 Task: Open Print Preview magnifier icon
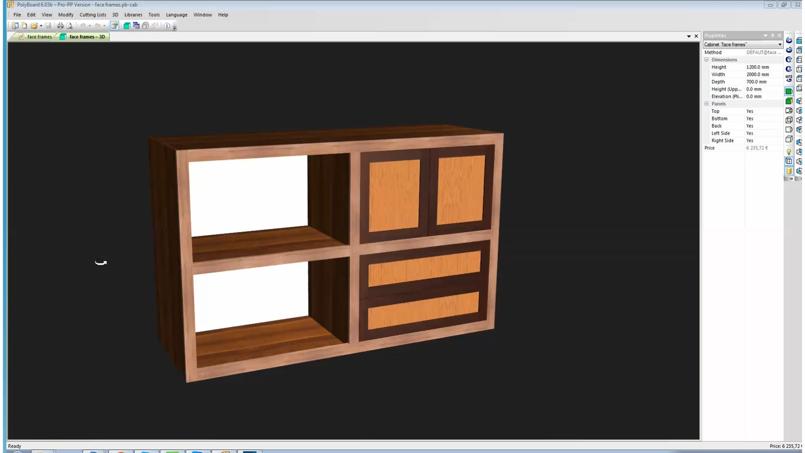click(x=70, y=26)
